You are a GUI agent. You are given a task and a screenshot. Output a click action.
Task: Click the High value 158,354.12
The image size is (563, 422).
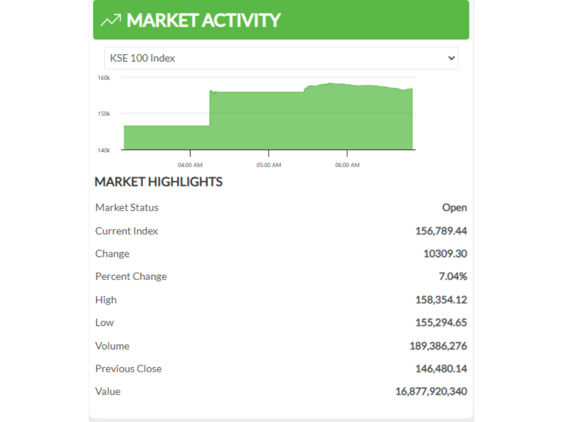[x=441, y=300]
